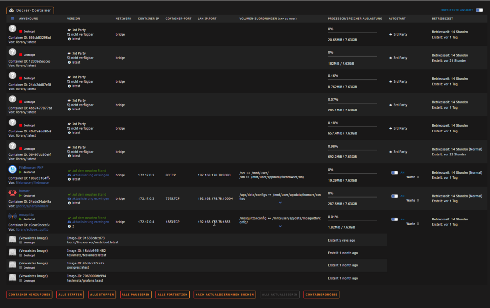Click the orphaned nextcloud image disk icon
The width and height of the screenshot is (490, 308).
[12, 240]
